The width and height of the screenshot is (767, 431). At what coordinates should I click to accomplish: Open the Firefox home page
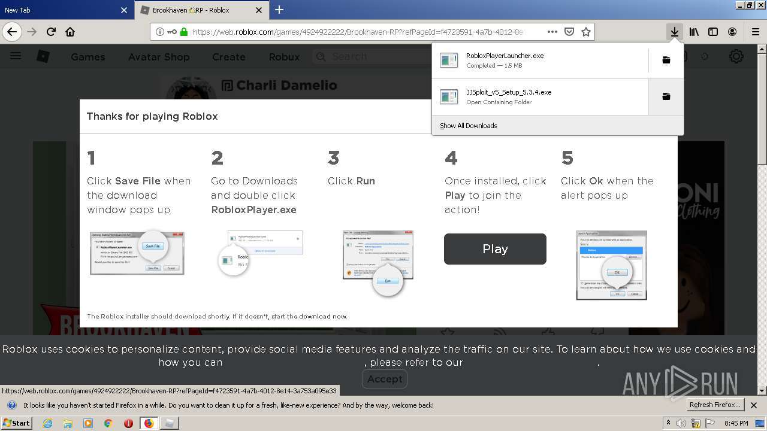click(70, 32)
